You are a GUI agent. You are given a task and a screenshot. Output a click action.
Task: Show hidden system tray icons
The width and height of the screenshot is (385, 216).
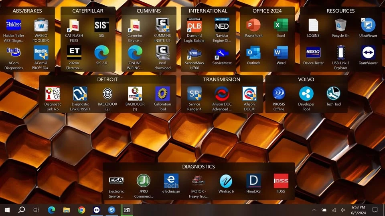tap(314, 210)
